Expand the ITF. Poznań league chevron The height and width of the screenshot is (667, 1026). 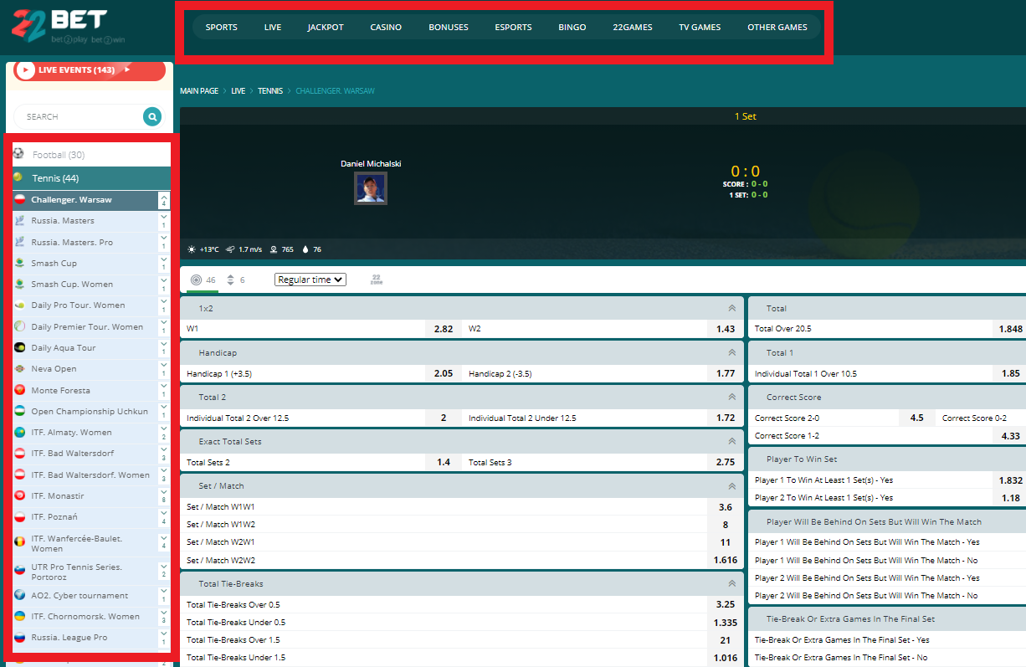164,513
